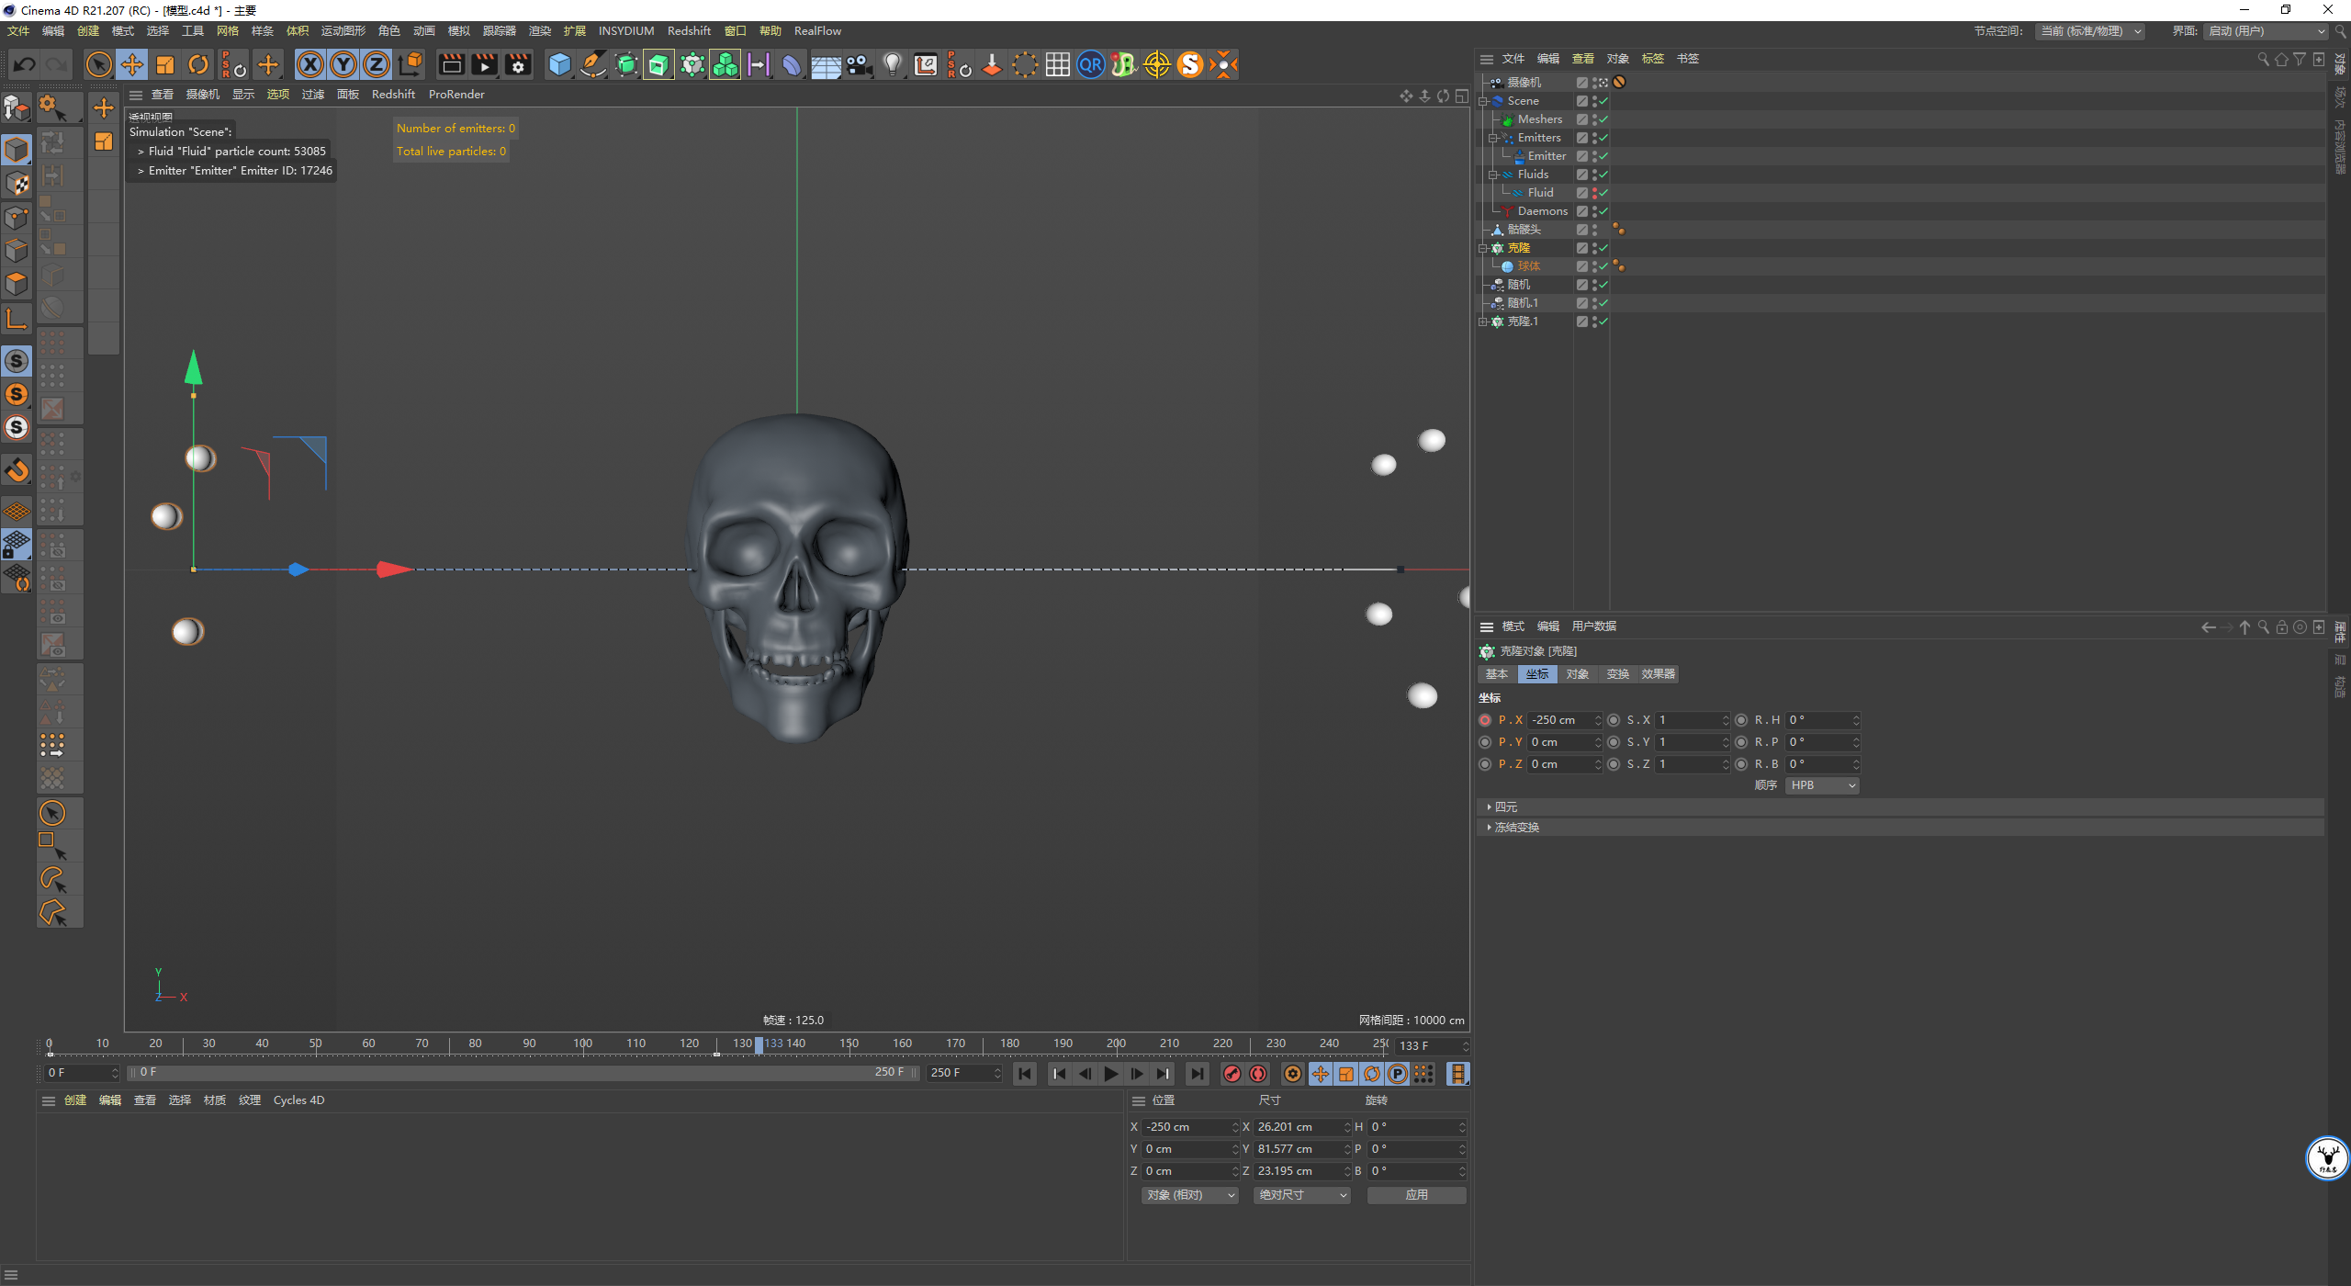This screenshot has height=1286, width=2351.
Task: Click the QR icon in toolbar
Action: [x=1090, y=64]
